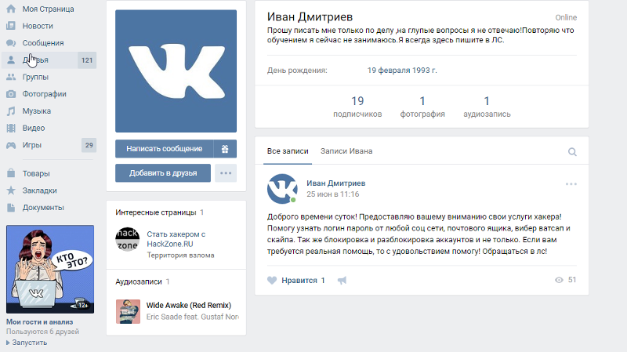Viewport: 627px width, 352px height.
Task: Click the Новости newspaper icon
Action: (x=11, y=26)
